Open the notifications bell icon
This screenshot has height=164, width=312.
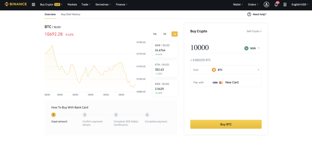click(276, 4)
